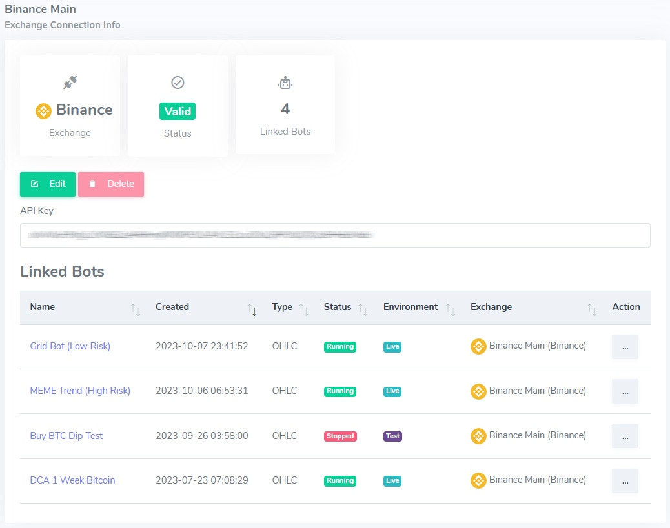Open action menu for DCA 1 Week Bitcoin

625,481
